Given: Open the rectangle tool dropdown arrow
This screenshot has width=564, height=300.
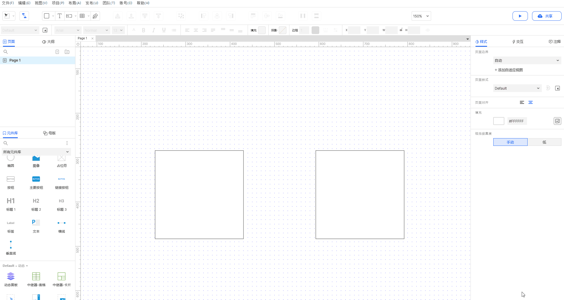Looking at the screenshot, I should point(53,16).
